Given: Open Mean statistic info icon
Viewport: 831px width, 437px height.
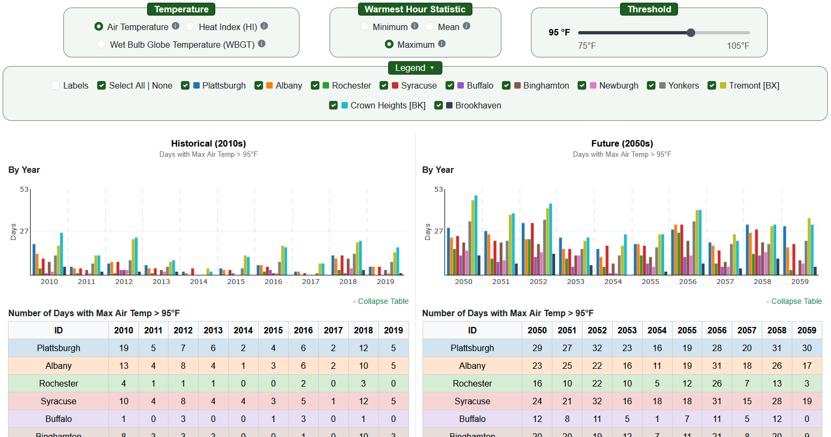Looking at the screenshot, I should (466, 26).
